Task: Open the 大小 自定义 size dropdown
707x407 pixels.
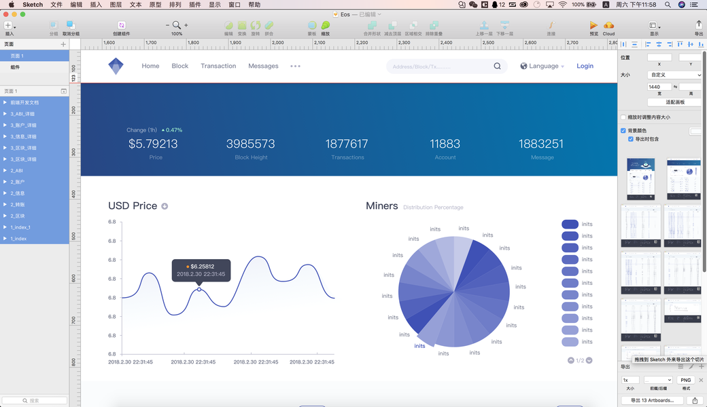Action: click(674, 75)
